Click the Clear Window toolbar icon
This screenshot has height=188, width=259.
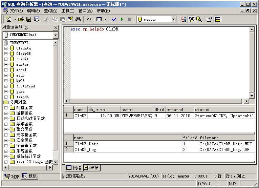pyautogui.click(x=70, y=19)
